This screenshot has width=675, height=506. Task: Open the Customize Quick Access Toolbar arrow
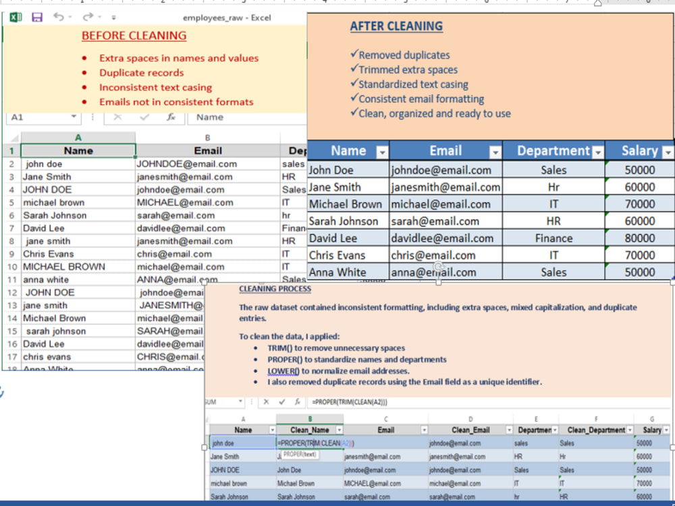coord(113,18)
